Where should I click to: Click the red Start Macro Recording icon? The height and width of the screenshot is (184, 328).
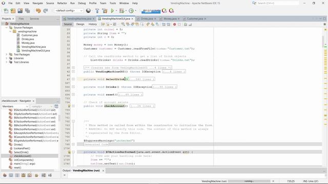pyautogui.click(x=174, y=25)
